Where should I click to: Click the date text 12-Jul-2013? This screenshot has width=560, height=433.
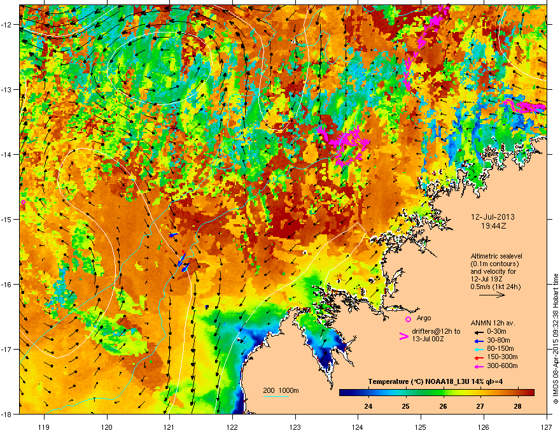(x=493, y=217)
